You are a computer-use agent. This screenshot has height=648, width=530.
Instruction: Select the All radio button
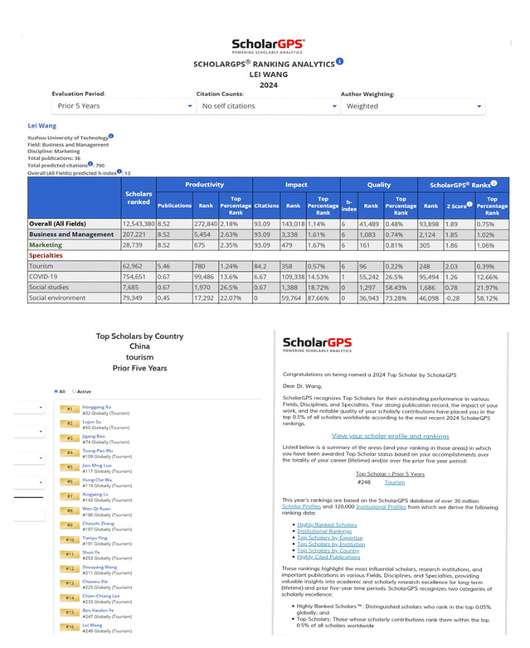(x=55, y=391)
